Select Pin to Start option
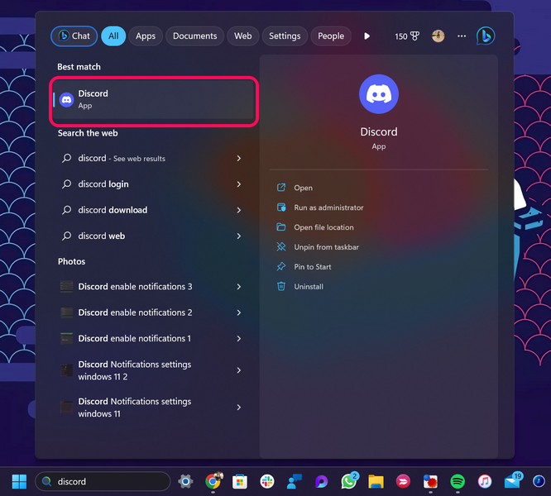This screenshot has height=496, width=551. pos(313,266)
